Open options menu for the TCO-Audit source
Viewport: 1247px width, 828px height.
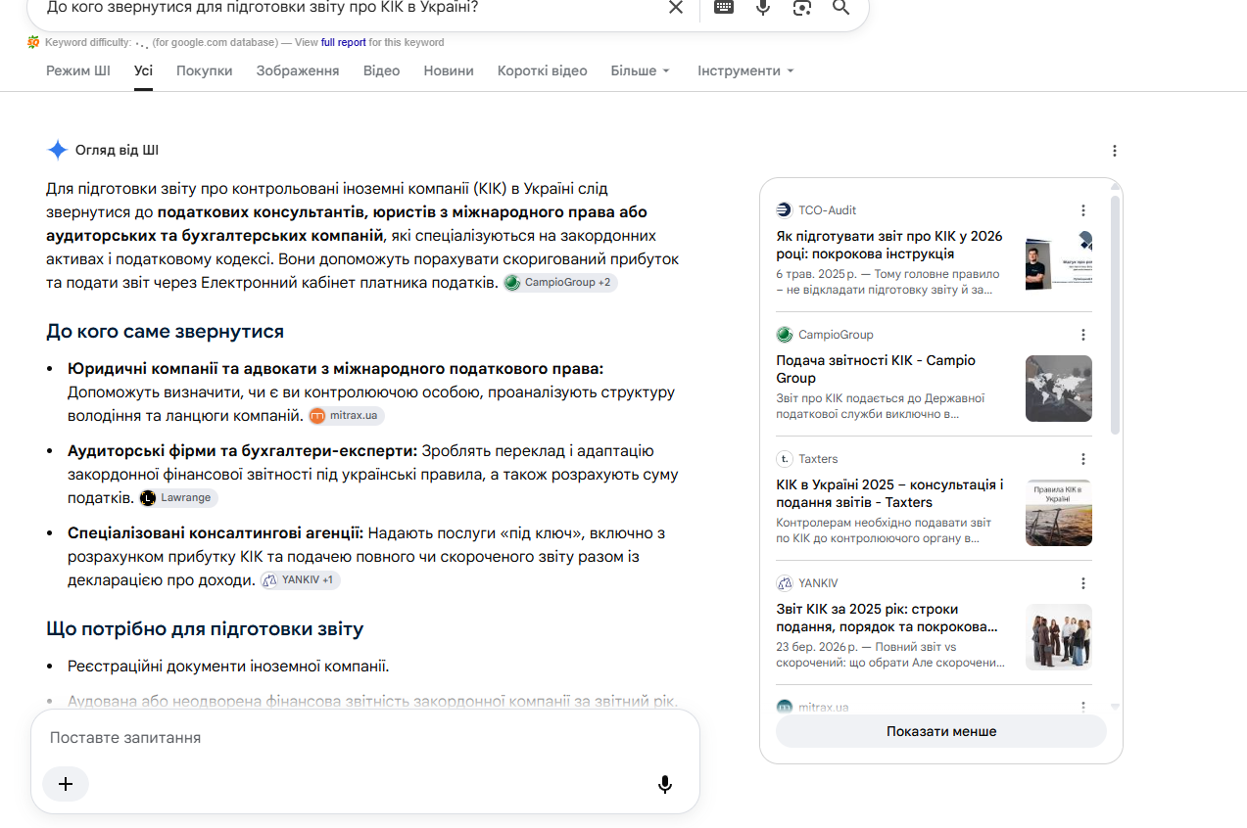click(x=1083, y=210)
